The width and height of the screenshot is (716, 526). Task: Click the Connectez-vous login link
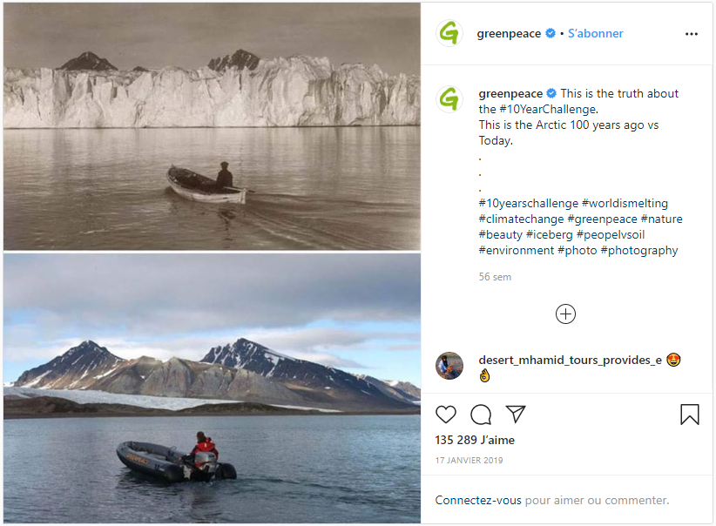[478, 500]
